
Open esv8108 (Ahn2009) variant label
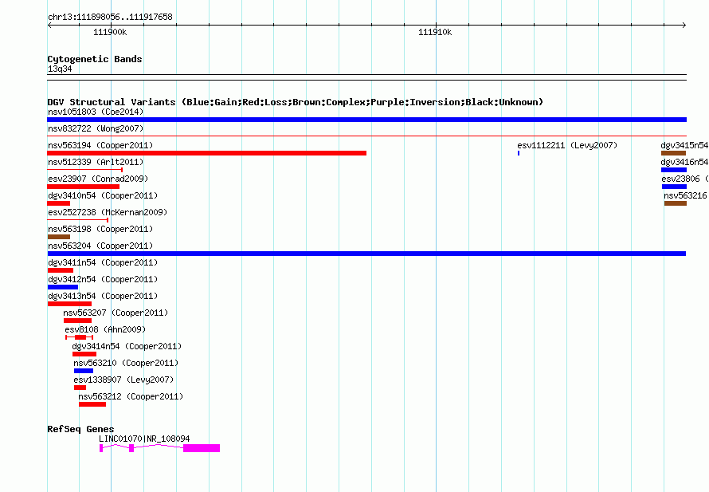[x=105, y=329]
